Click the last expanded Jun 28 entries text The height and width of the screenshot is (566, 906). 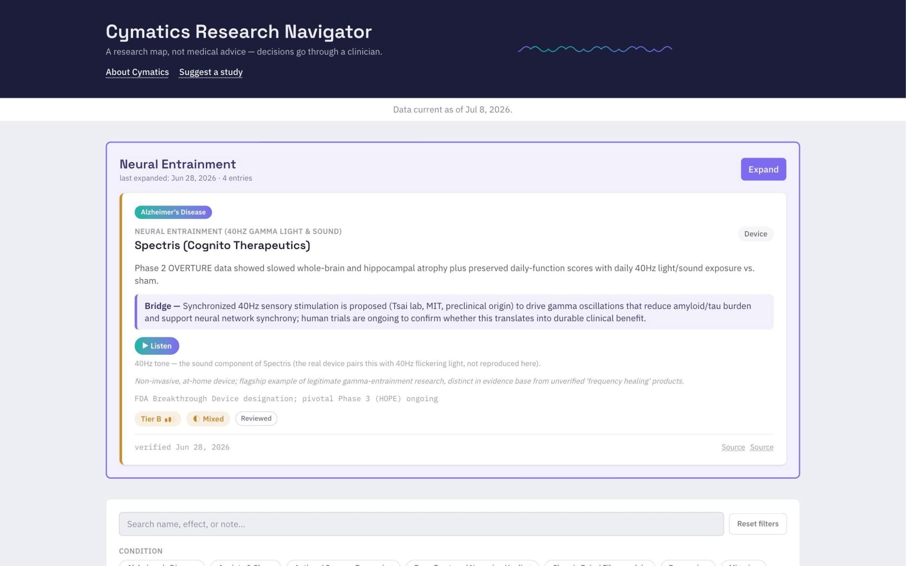pos(186,178)
